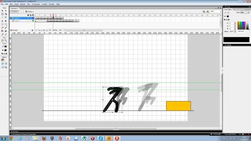Click Edit Scene icon in edit bar
This screenshot has height=141, width=251.
(x=204, y=11)
